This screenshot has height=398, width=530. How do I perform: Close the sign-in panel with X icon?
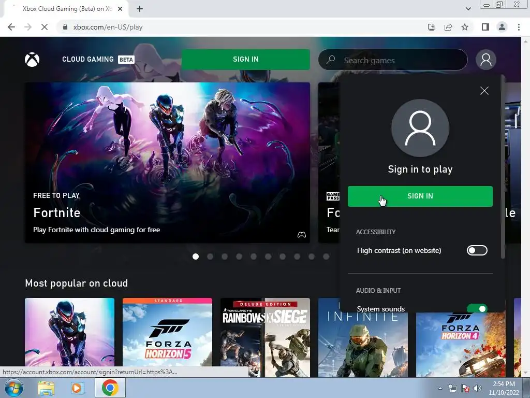tap(484, 91)
